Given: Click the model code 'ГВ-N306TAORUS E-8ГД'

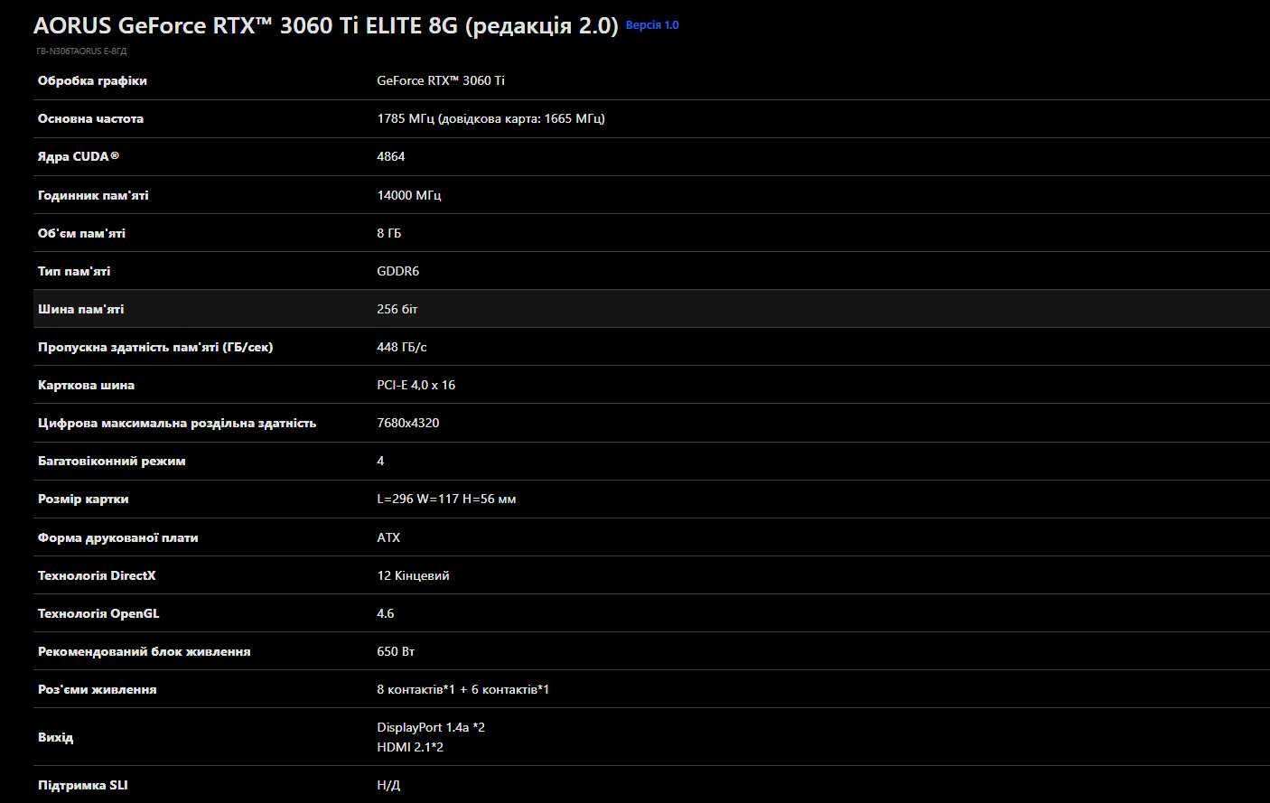Looking at the screenshot, I should click(81, 51).
